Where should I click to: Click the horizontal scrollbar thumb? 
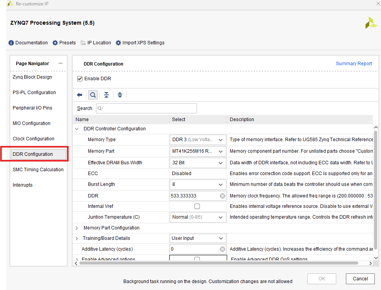(x=219, y=263)
